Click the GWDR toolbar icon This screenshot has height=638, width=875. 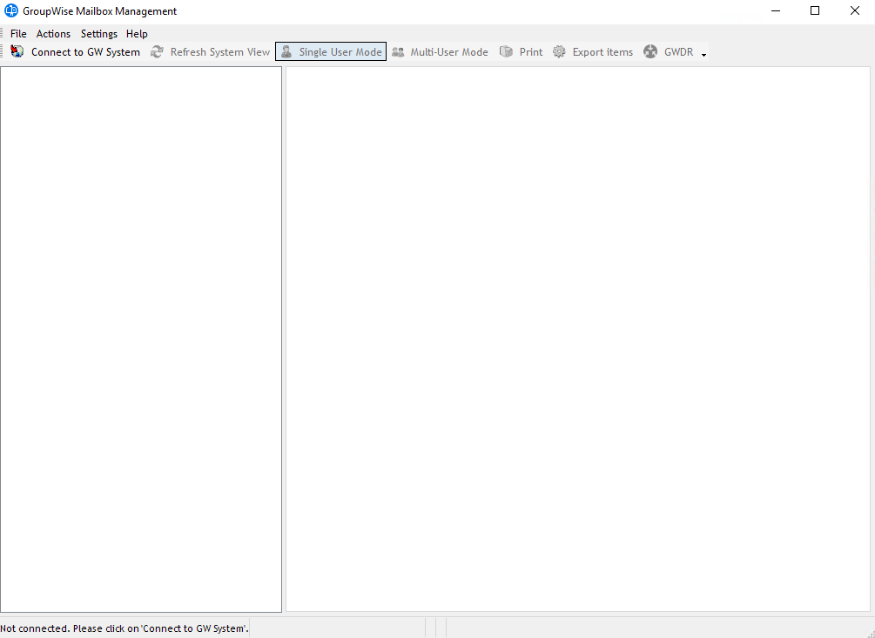click(650, 52)
